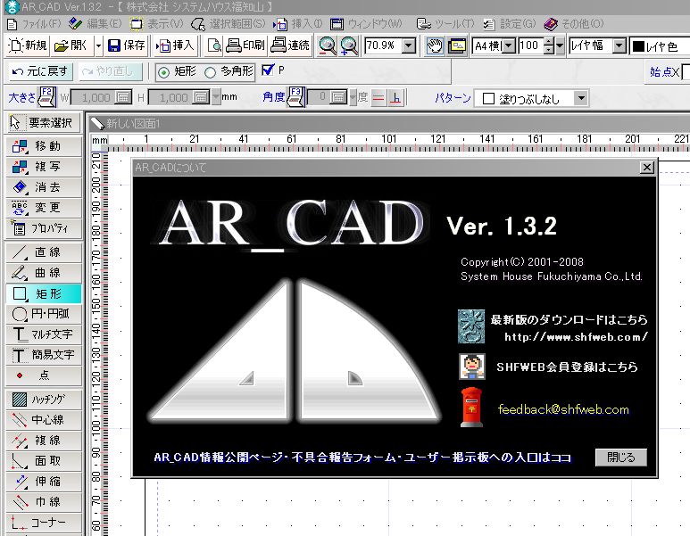Select the 矩形 radio button
This screenshot has height=536, width=690.
163,72
